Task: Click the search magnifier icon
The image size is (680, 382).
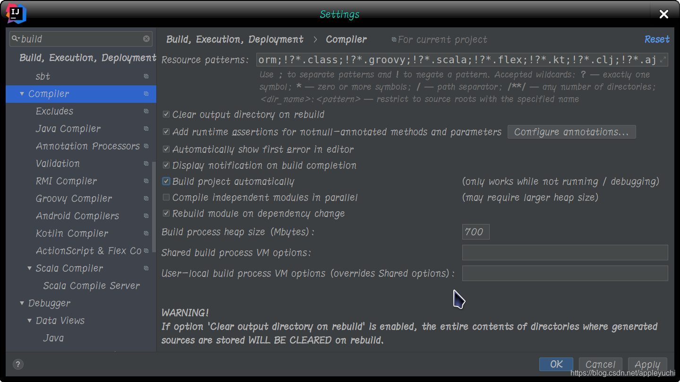Action: (16, 39)
